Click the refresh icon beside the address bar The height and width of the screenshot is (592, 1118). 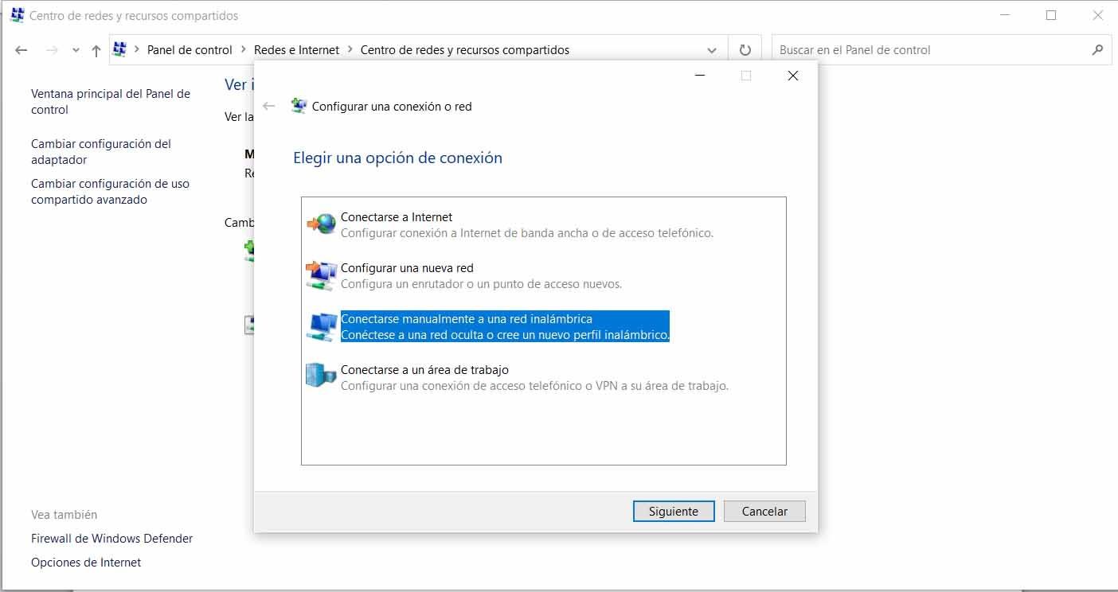[x=745, y=49]
